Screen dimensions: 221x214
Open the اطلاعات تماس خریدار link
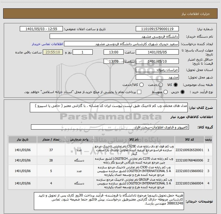(47, 44)
